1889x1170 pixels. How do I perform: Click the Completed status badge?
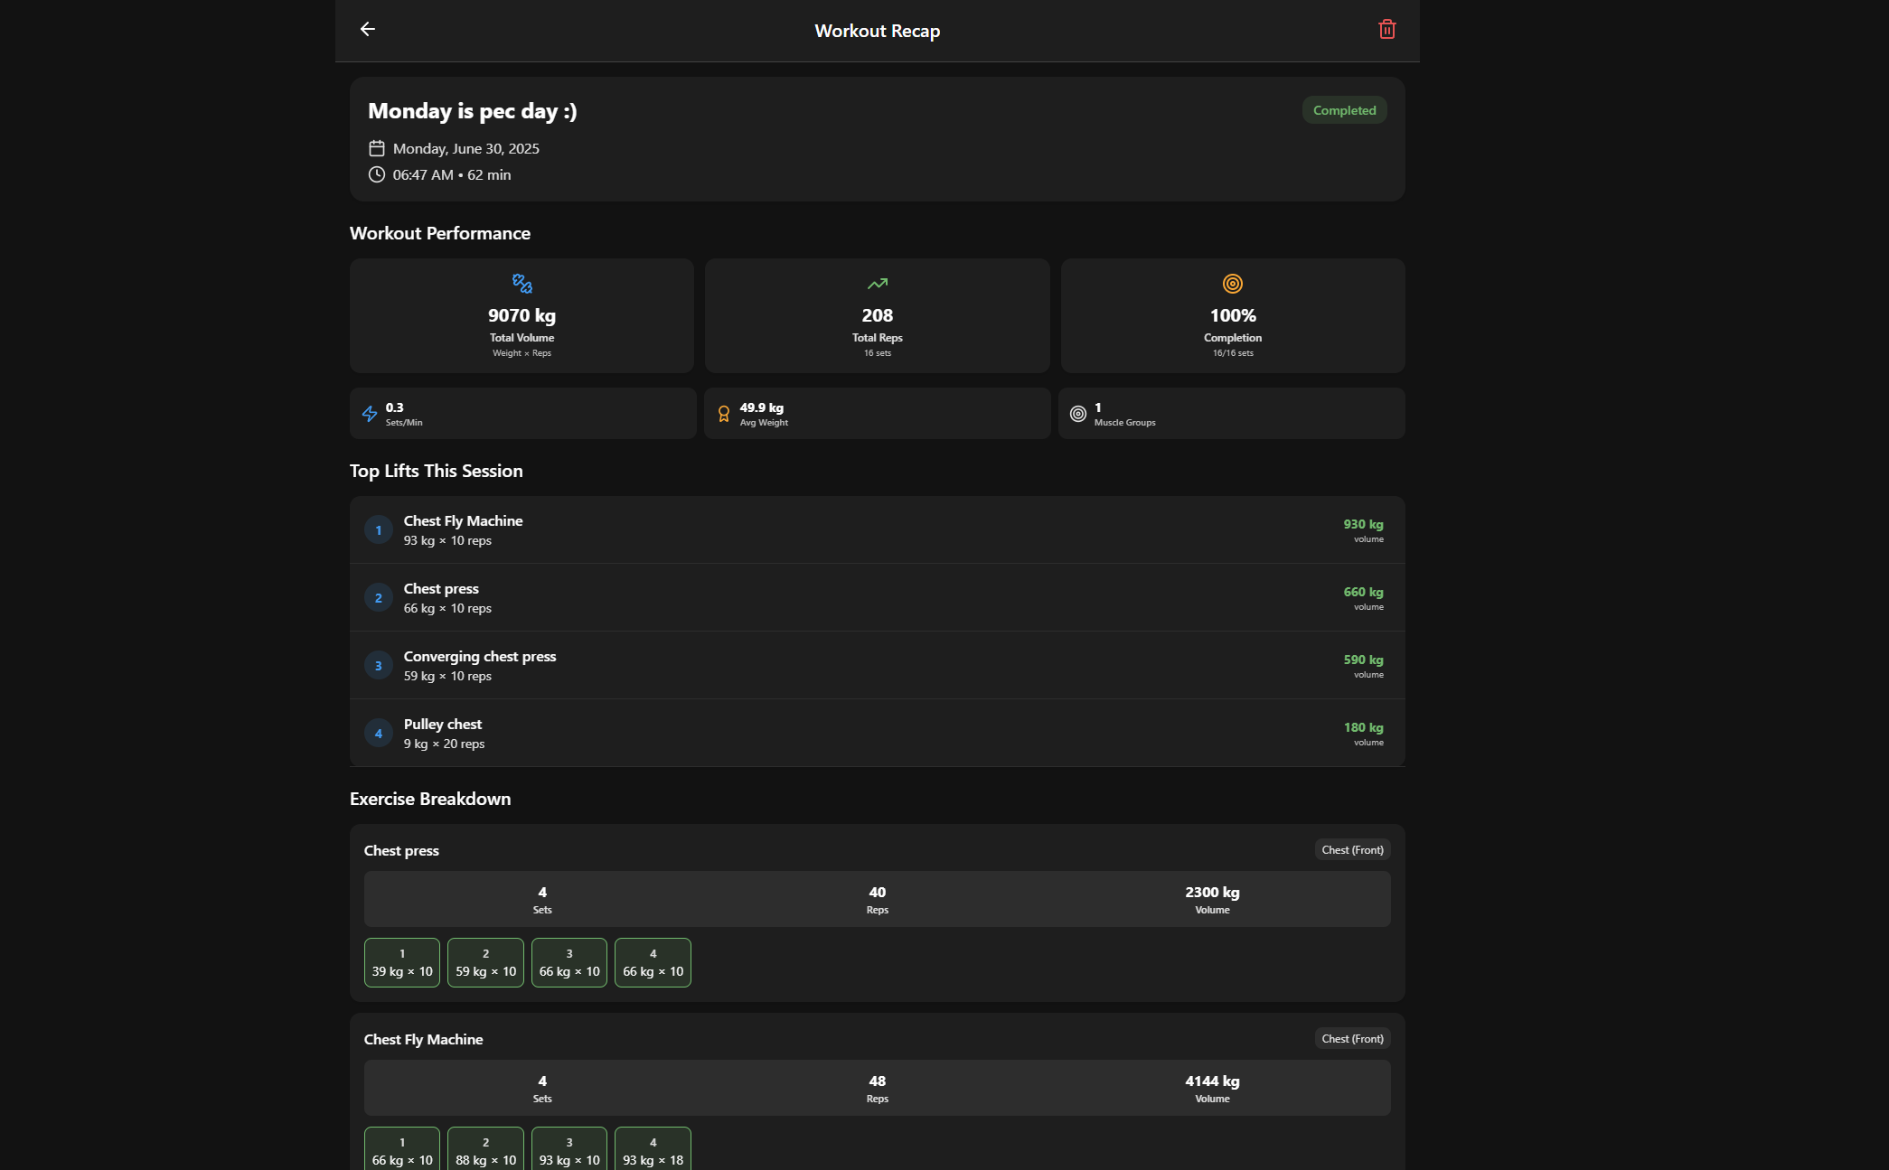click(1344, 110)
